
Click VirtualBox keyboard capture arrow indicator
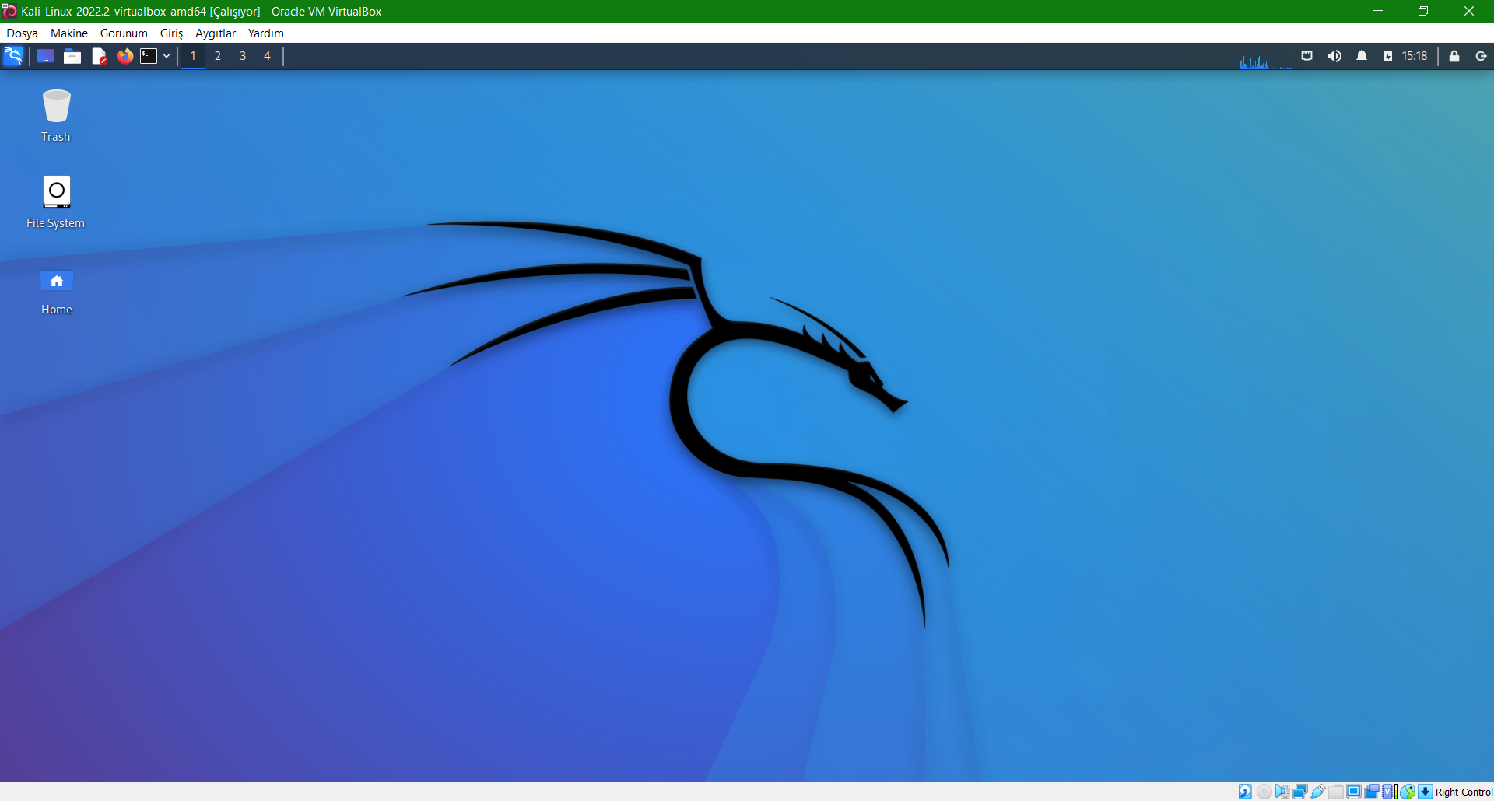tap(1426, 792)
